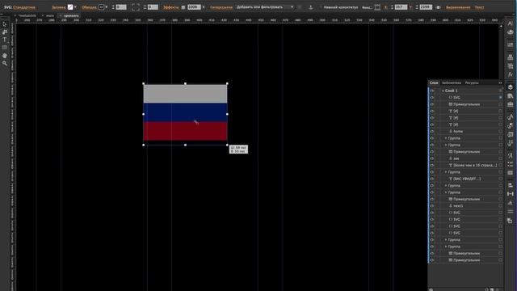The image size is (517, 291).
Task: Switch to the Слои tab
Action: click(x=434, y=82)
